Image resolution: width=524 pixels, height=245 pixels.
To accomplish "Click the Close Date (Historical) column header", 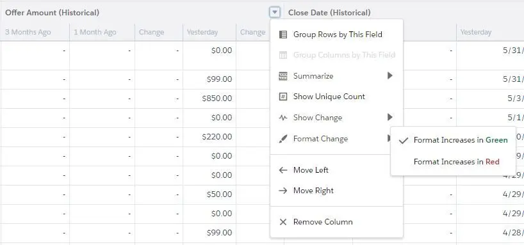I will tap(329, 13).
